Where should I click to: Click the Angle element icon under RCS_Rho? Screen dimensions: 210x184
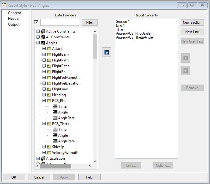[55, 112]
